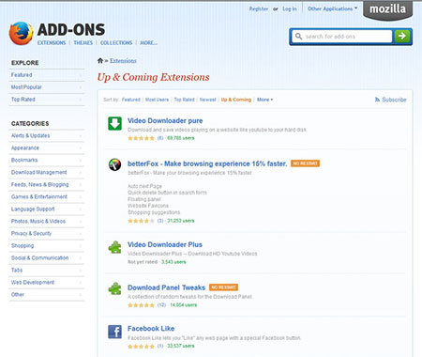Open the More sort options dropdown

[264, 100]
